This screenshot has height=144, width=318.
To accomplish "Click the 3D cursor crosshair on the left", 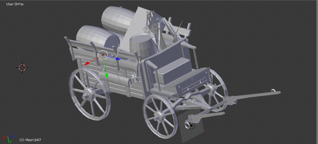I will point(22,67).
